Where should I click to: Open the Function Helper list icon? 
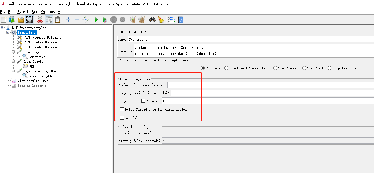pos(171,20)
